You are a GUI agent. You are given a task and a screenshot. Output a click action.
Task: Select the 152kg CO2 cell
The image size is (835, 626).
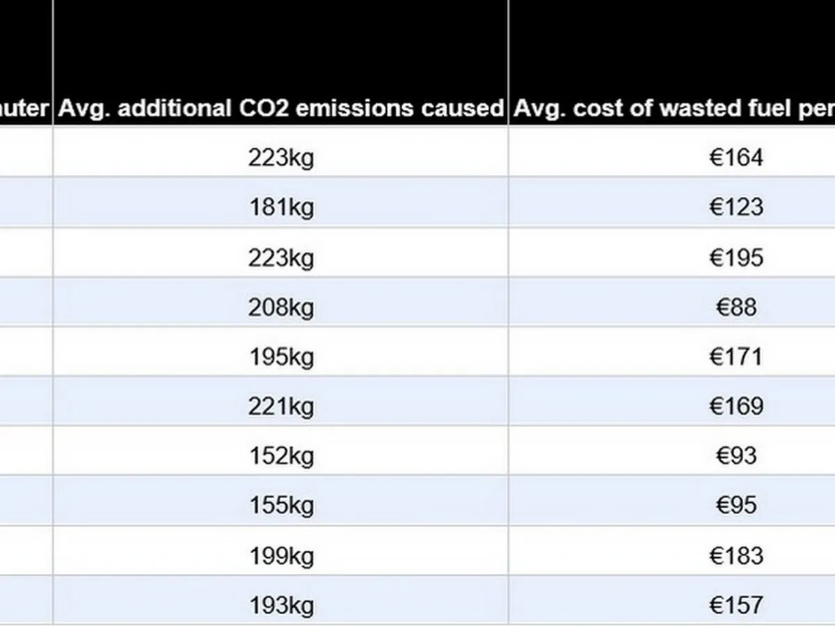[x=281, y=456]
